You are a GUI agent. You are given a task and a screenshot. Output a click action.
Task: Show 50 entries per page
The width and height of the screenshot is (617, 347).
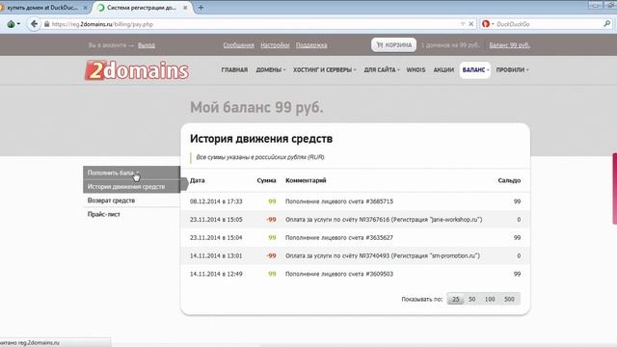(x=471, y=299)
